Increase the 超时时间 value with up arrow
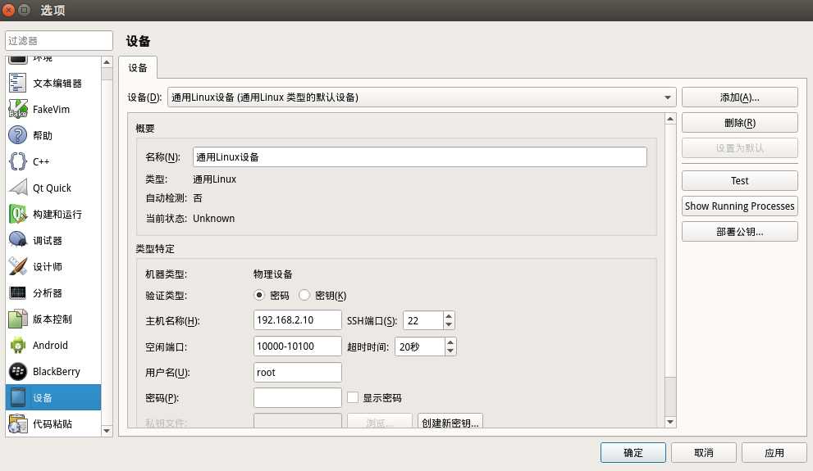Viewport: 813px width, 471px height. 450,342
